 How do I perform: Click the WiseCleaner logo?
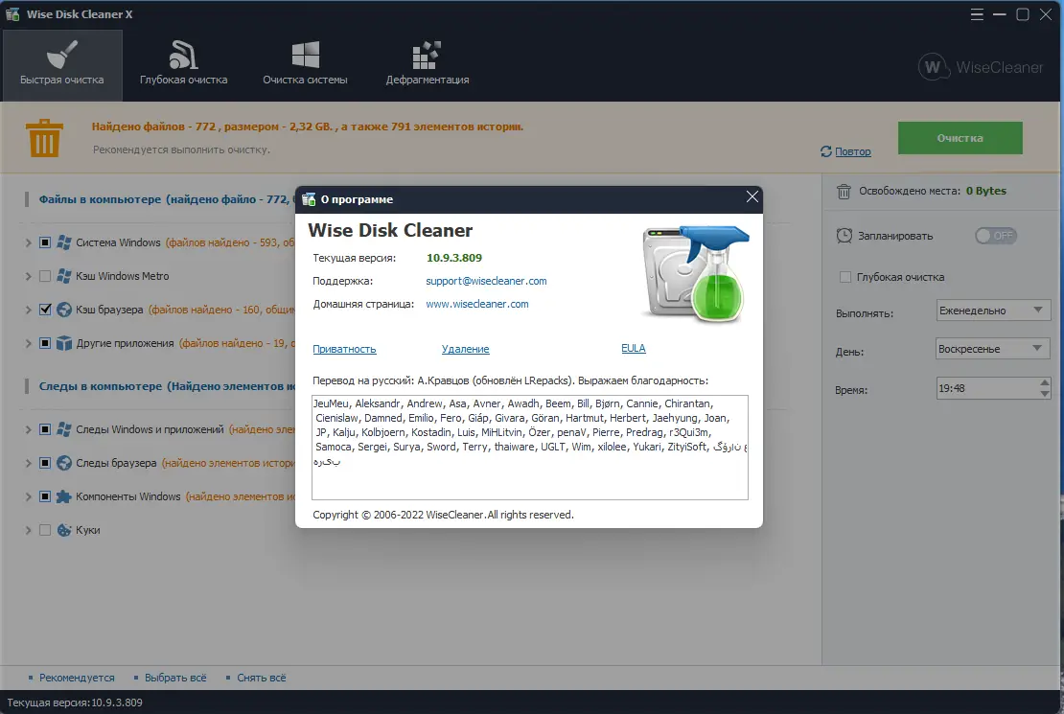(981, 66)
